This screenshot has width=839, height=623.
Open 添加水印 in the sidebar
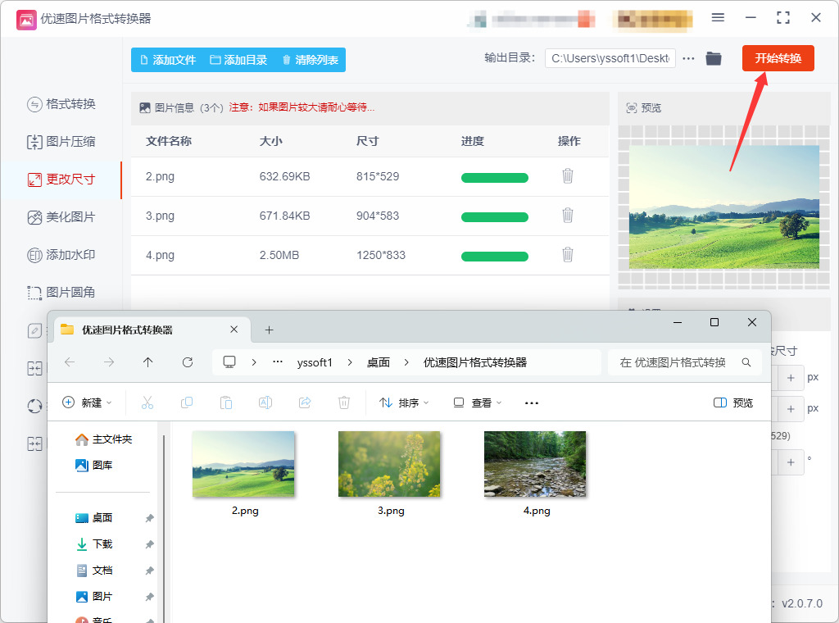[61, 255]
